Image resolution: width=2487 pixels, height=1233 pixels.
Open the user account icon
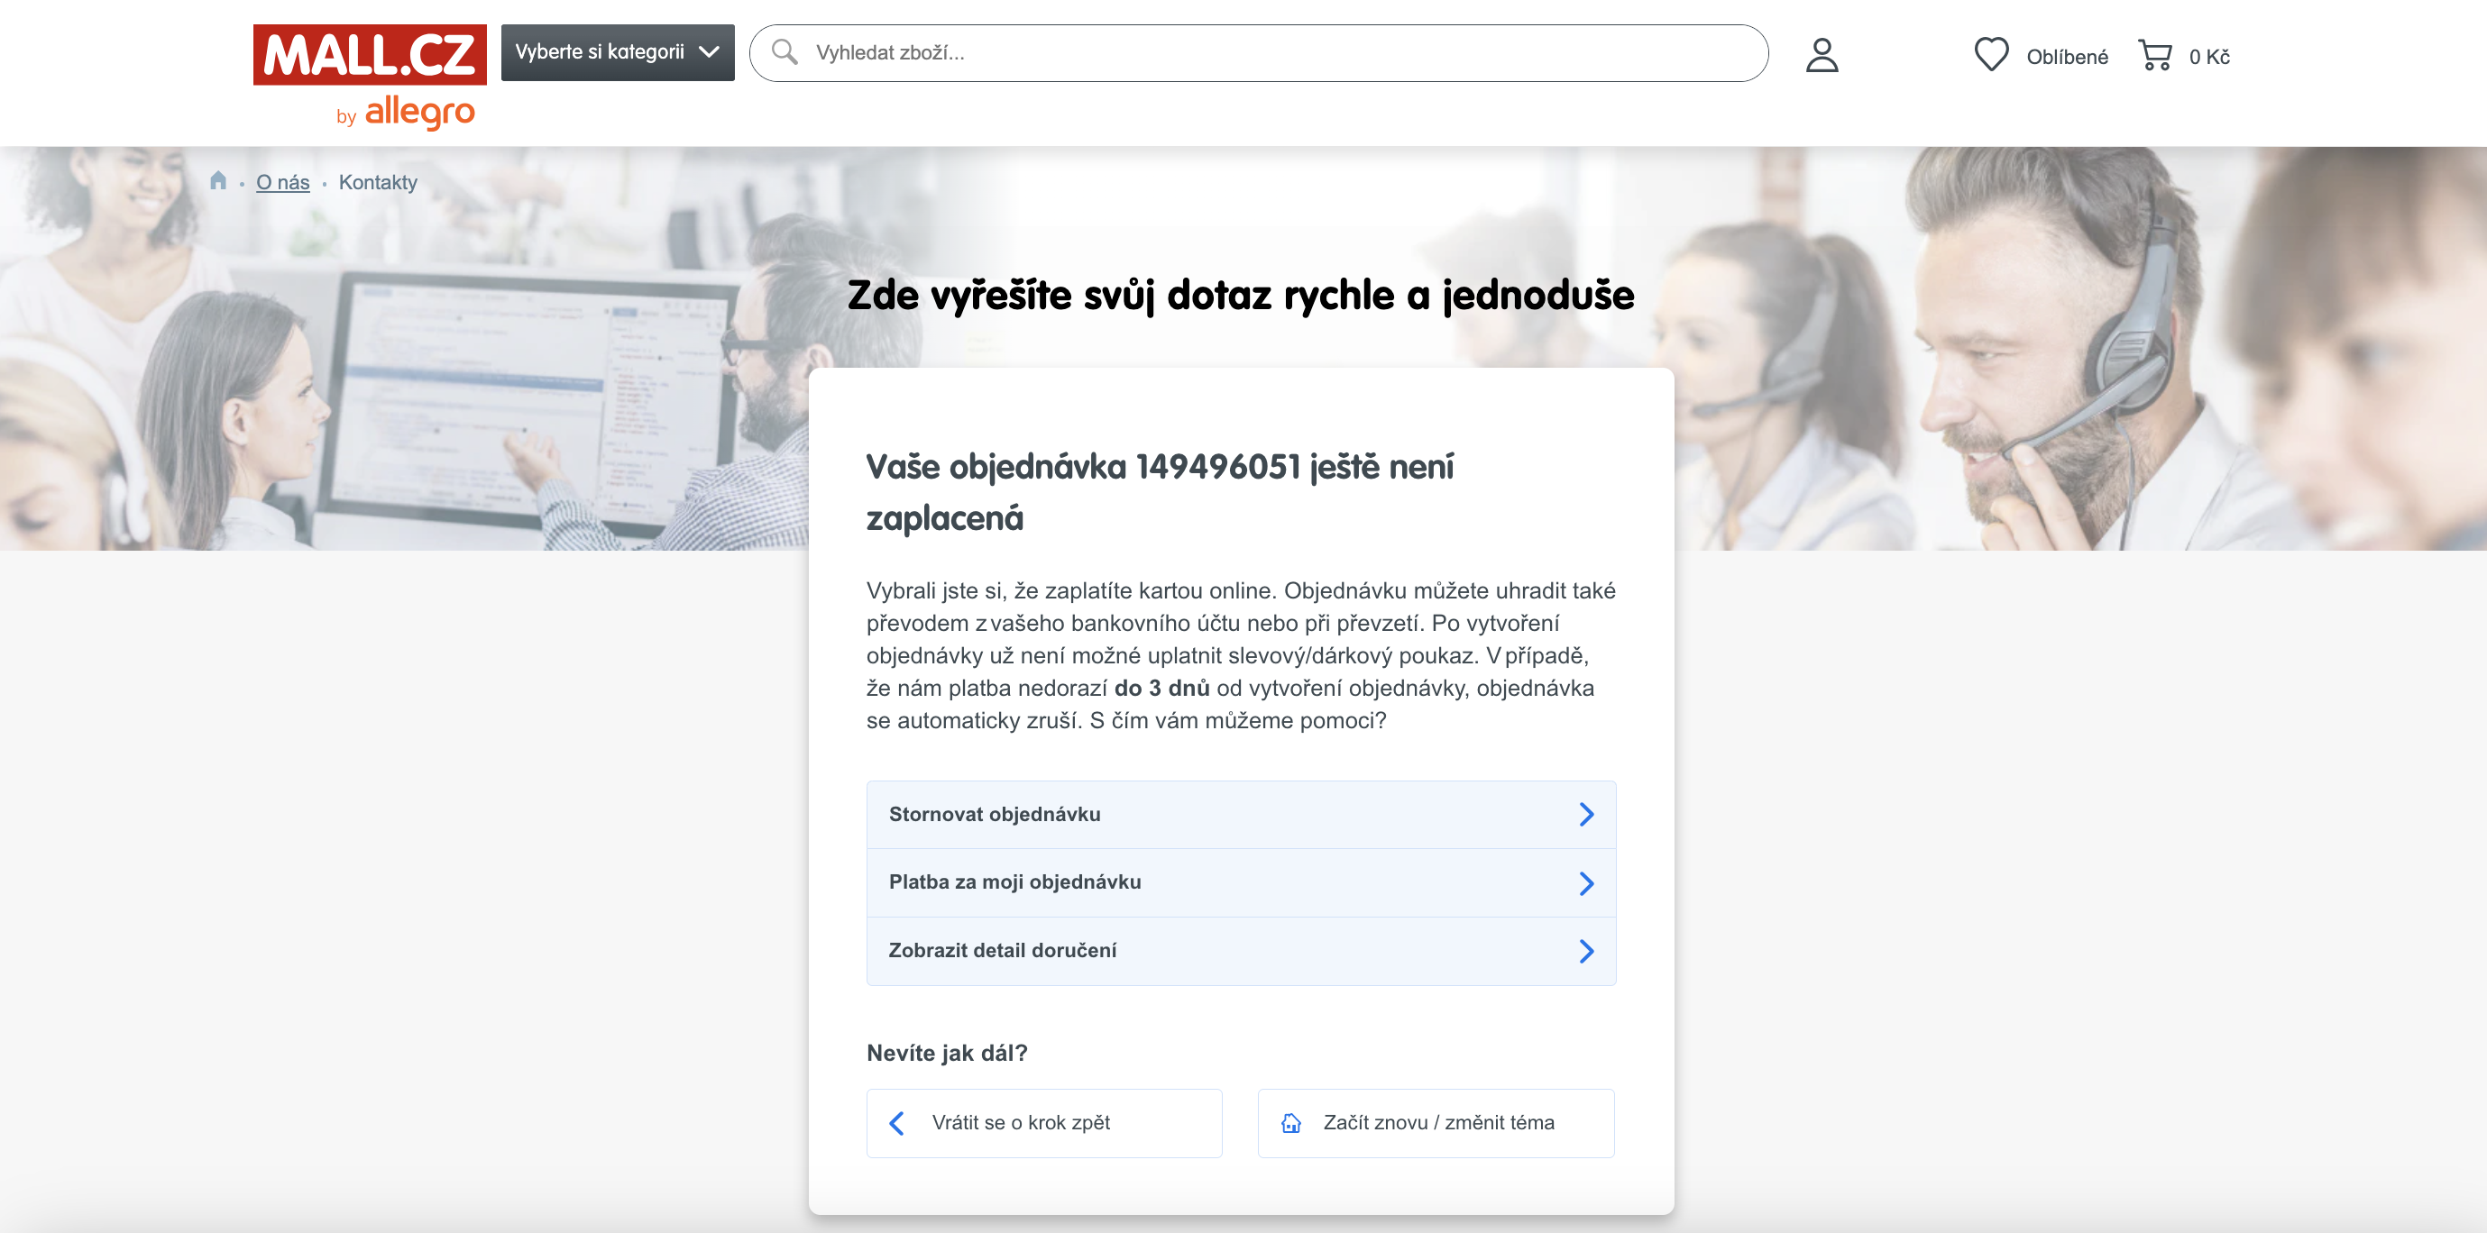coord(1822,55)
